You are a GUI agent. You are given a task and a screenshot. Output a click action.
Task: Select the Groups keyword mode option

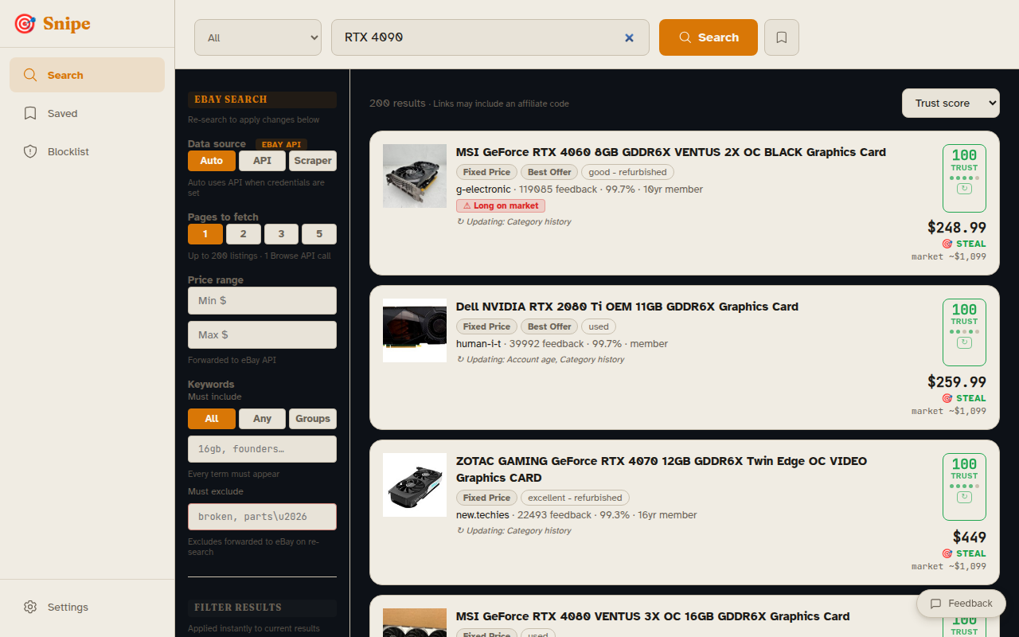[312, 418]
